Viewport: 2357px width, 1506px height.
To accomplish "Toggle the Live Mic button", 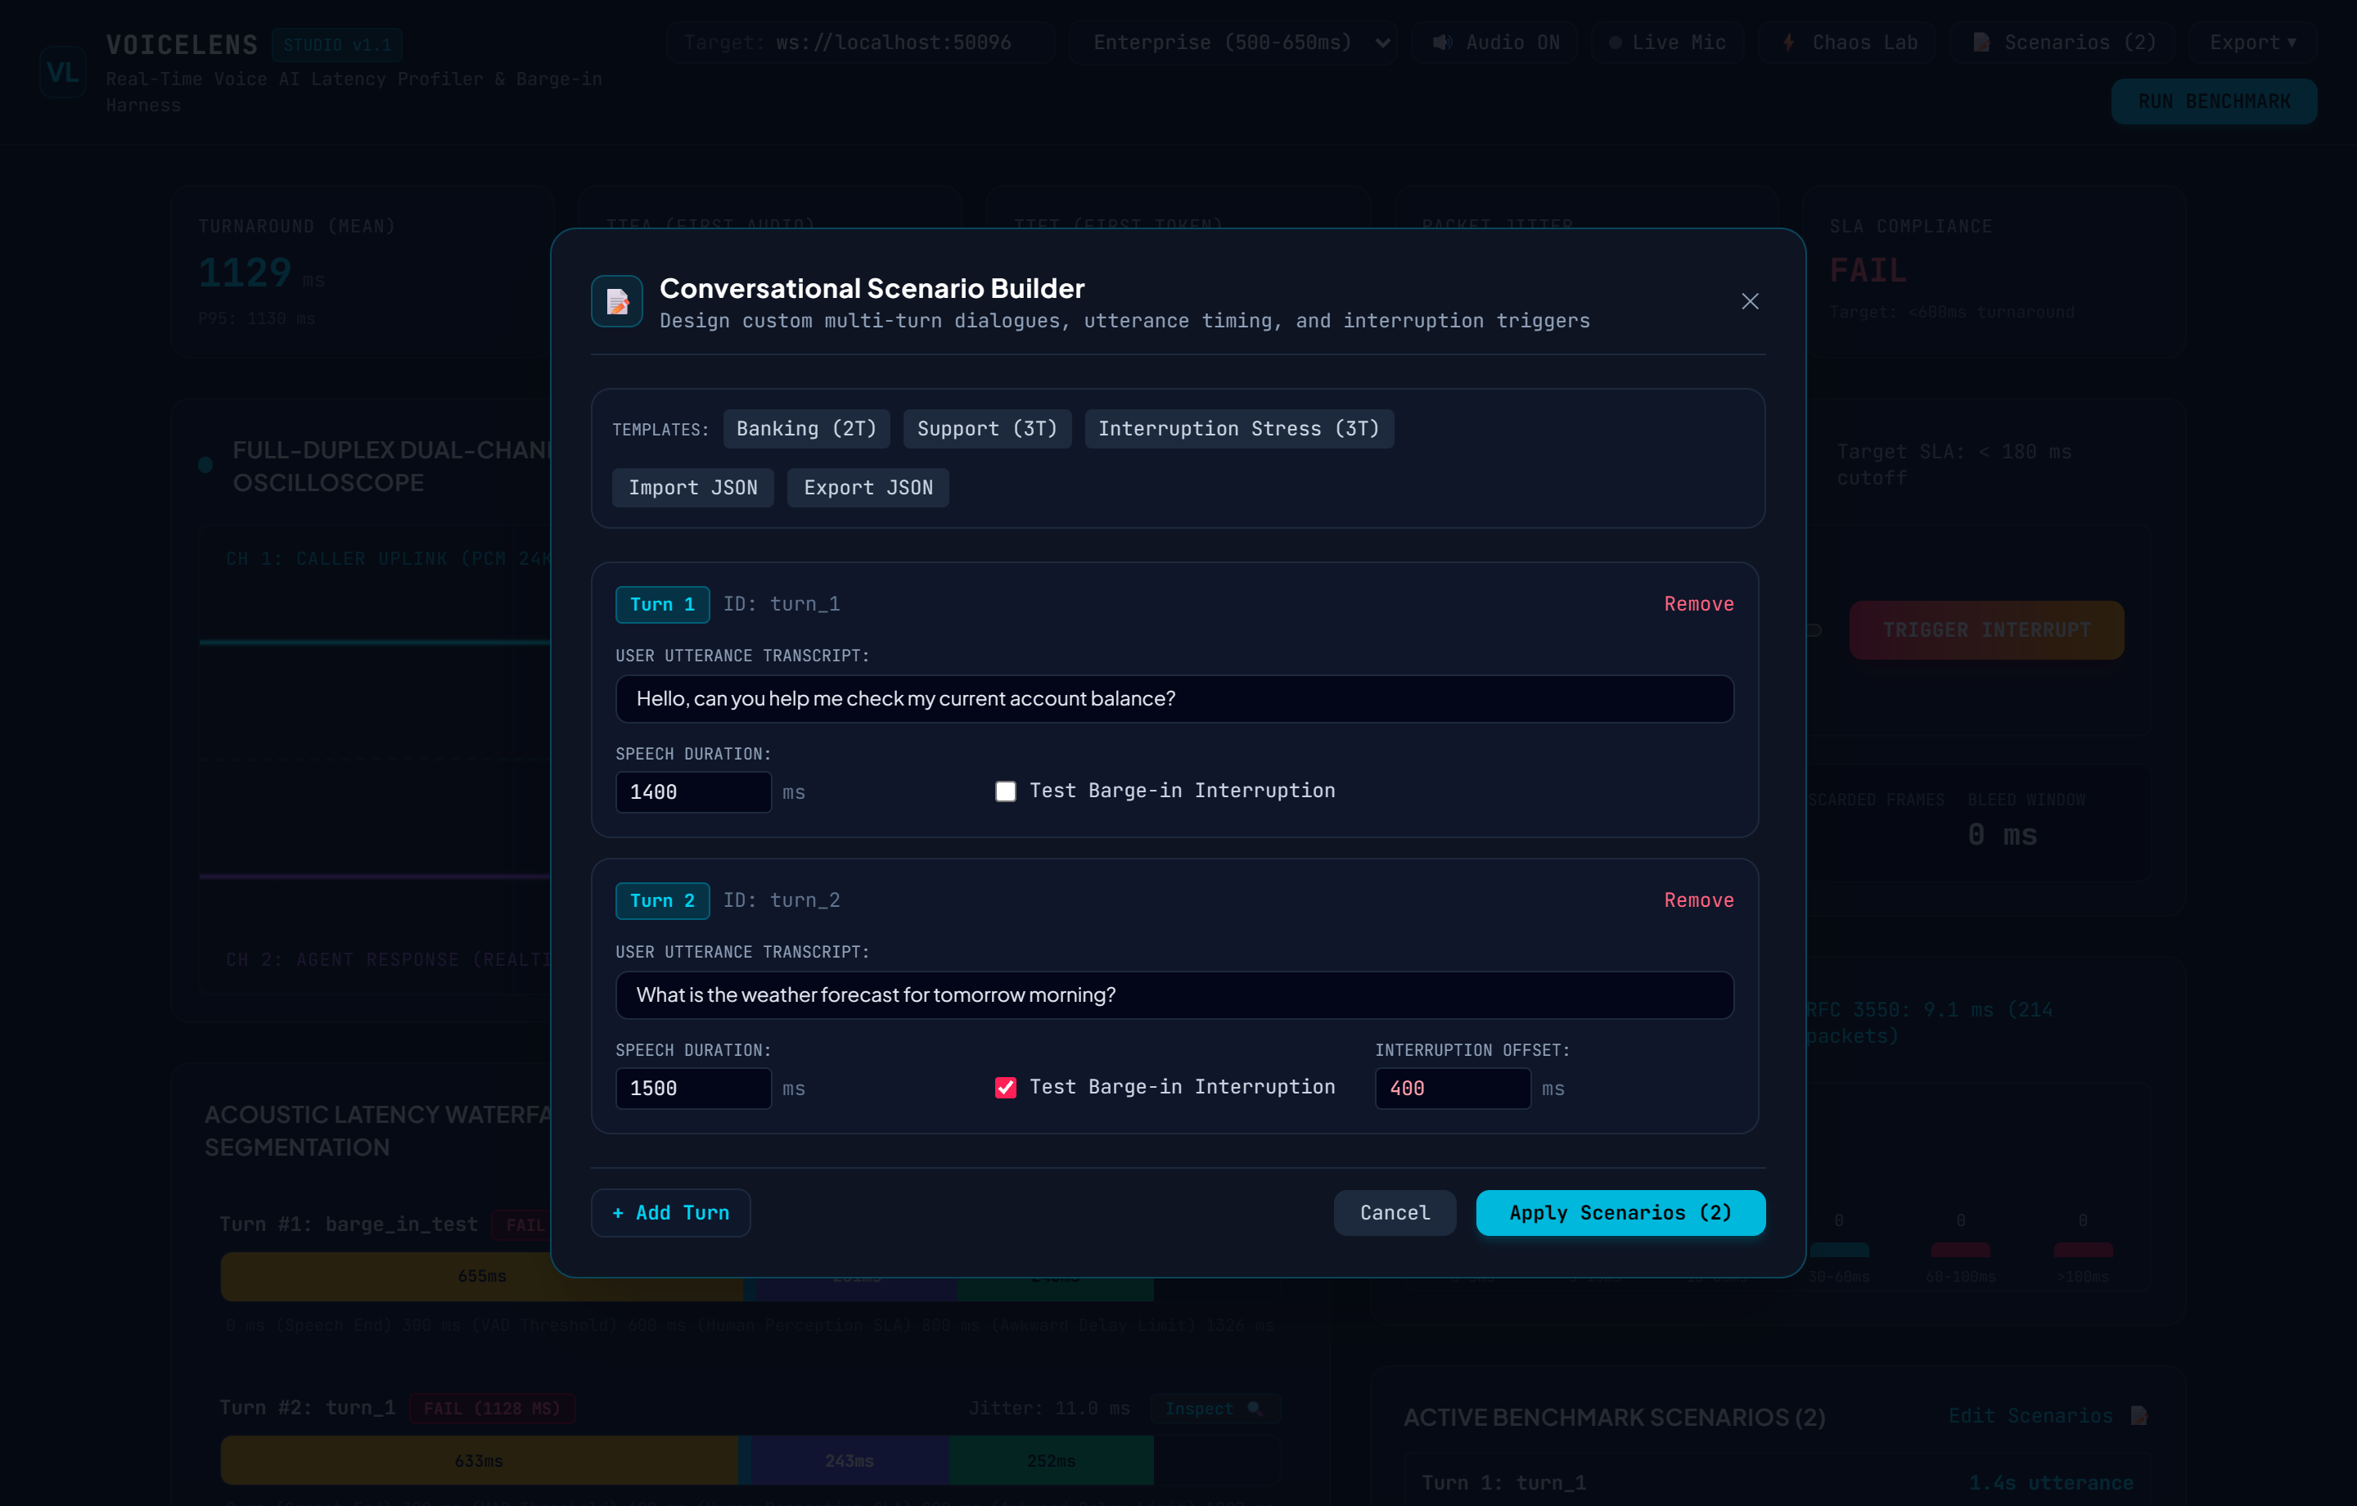I will (1667, 43).
